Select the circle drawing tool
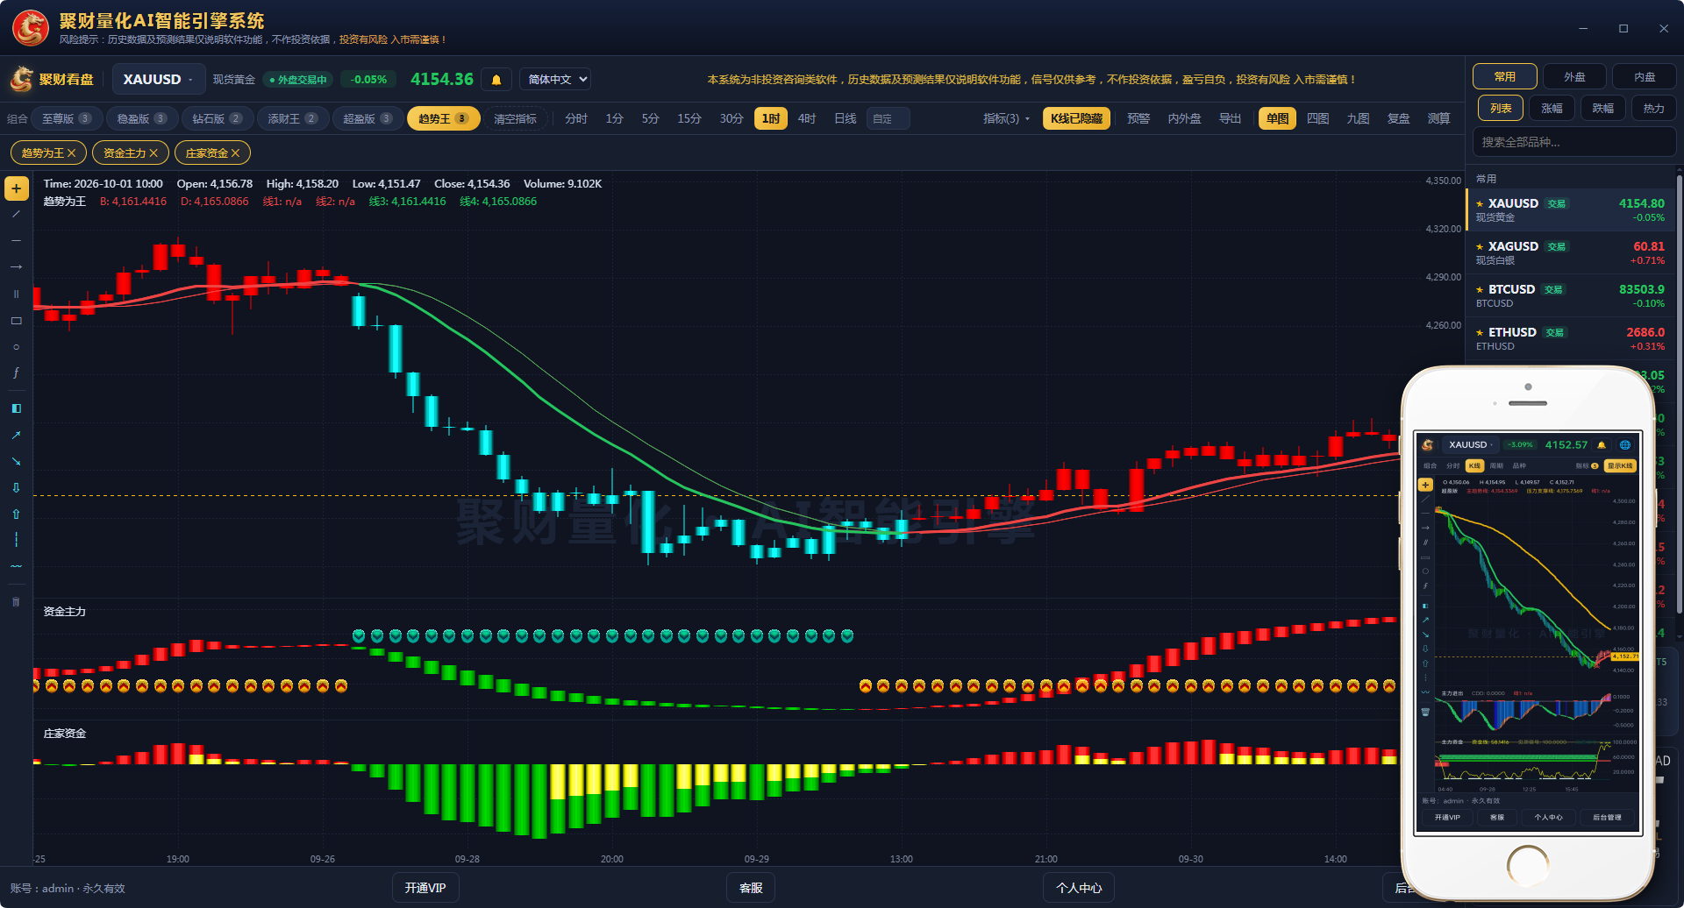Image resolution: width=1684 pixels, height=908 pixels. (x=16, y=347)
